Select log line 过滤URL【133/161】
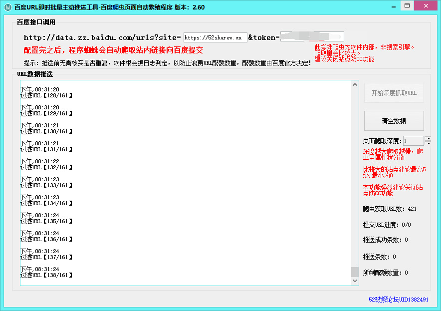 pos(46,186)
